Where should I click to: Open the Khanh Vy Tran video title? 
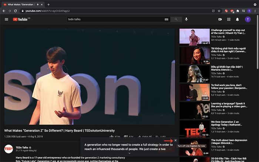click(228, 31)
